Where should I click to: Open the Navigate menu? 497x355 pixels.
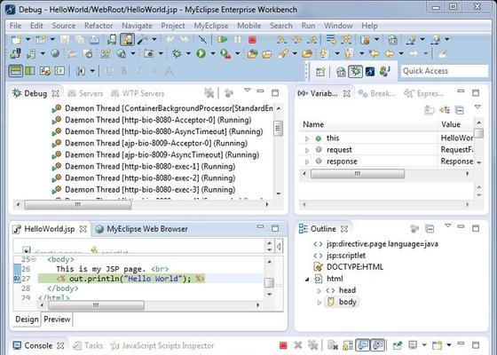pos(137,26)
